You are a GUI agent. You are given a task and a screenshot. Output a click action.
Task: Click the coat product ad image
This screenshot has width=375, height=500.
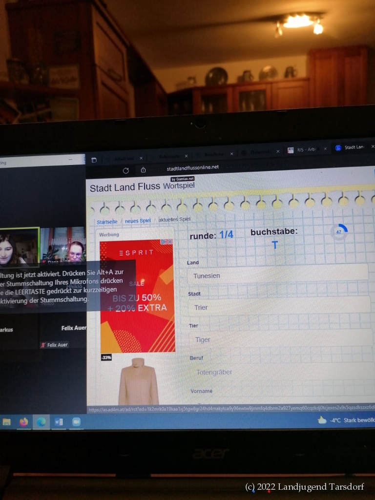click(x=138, y=381)
